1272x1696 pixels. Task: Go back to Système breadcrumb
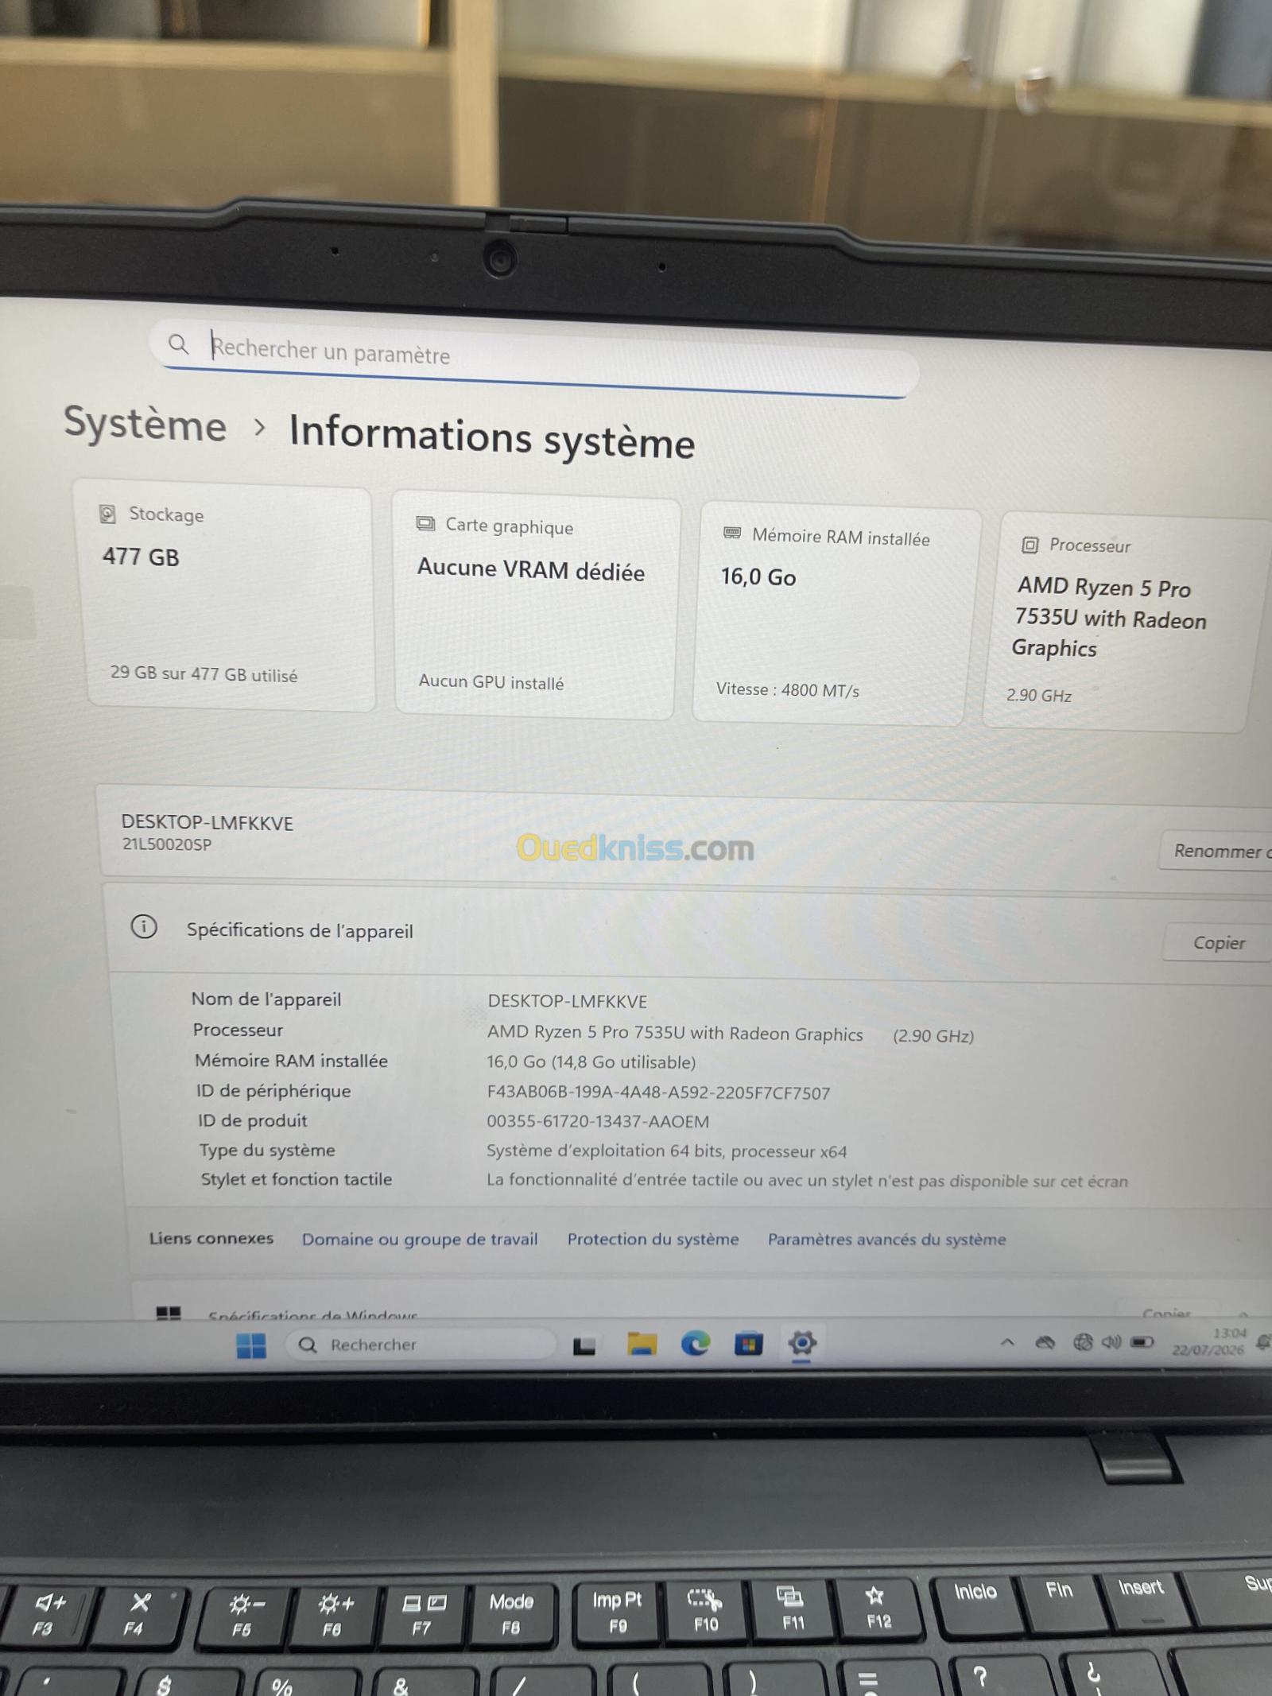point(145,423)
